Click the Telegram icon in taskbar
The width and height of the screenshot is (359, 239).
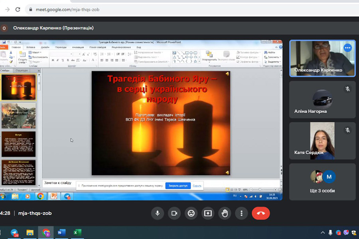[14, 232]
